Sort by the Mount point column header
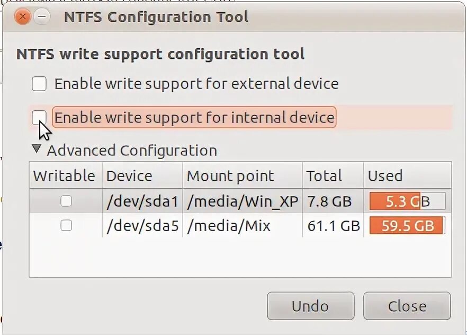The height and width of the screenshot is (335, 467). click(x=231, y=176)
